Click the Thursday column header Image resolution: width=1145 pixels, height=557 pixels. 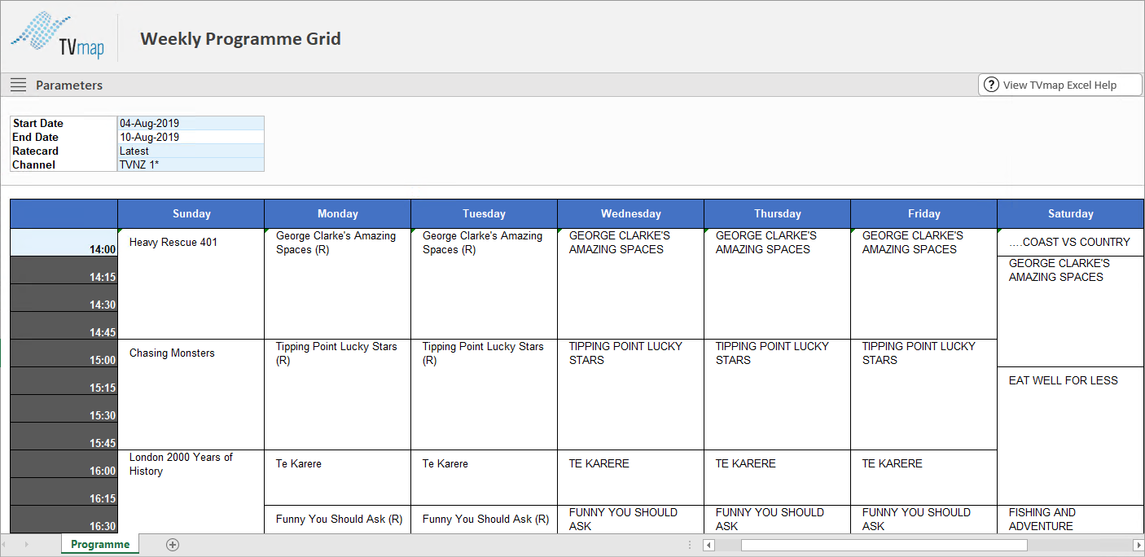[778, 213]
